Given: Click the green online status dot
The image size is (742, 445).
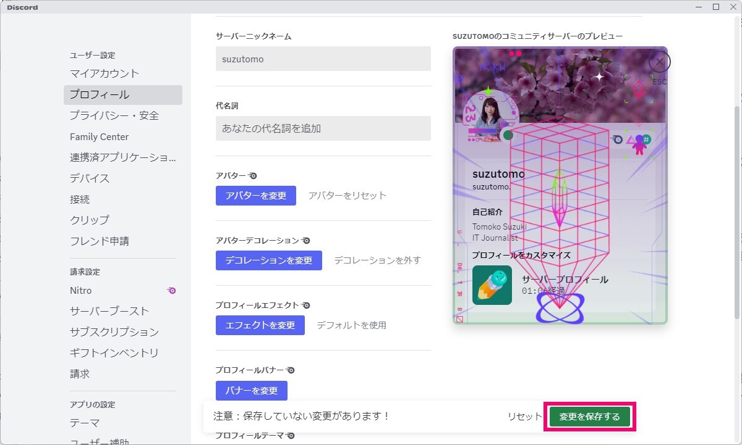Looking at the screenshot, I should pyautogui.click(x=508, y=135).
